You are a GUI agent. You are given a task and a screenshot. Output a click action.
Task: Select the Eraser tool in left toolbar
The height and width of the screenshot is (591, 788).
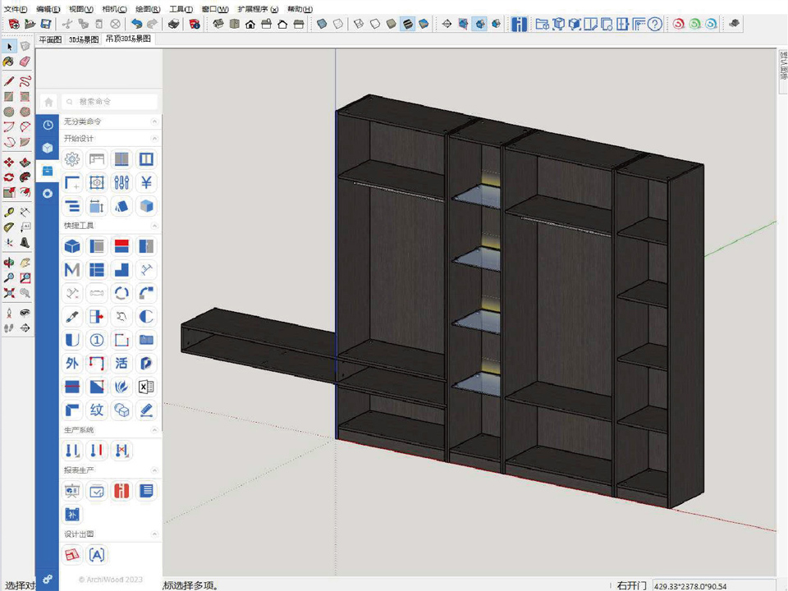pos(24,62)
